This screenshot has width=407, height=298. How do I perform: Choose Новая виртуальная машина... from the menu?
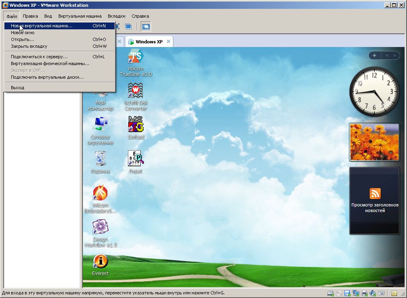(x=41, y=26)
